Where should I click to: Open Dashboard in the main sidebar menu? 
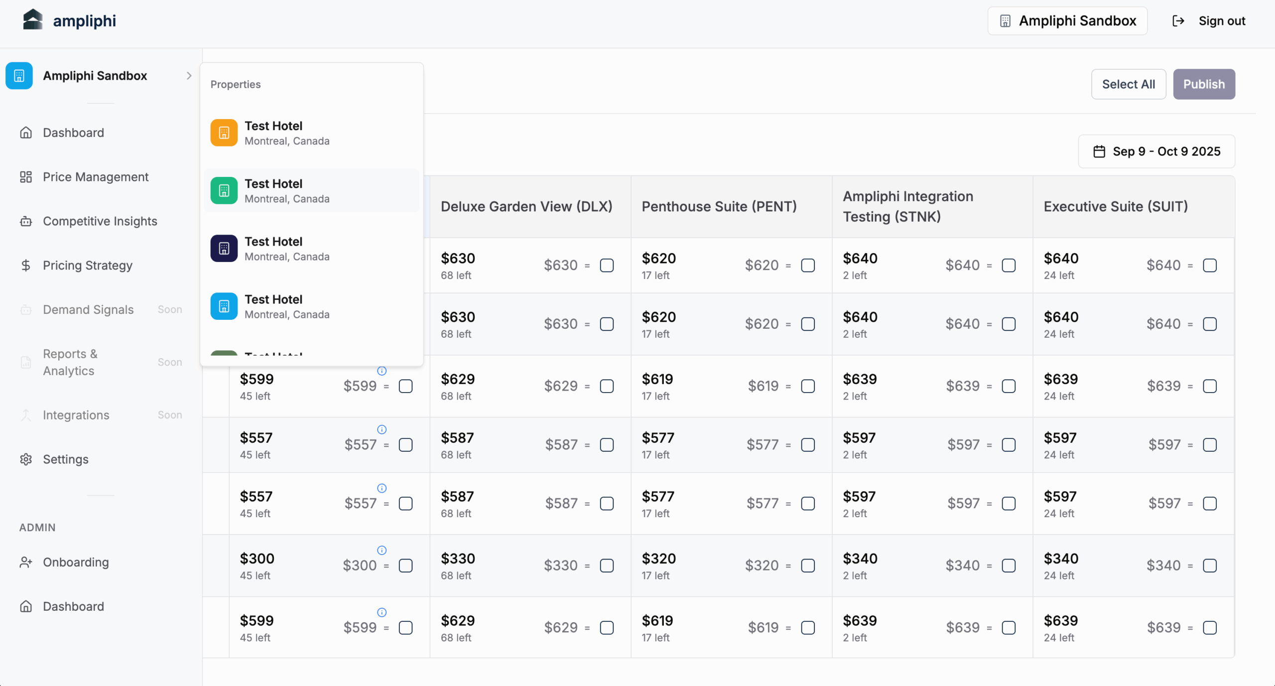pyautogui.click(x=73, y=133)
